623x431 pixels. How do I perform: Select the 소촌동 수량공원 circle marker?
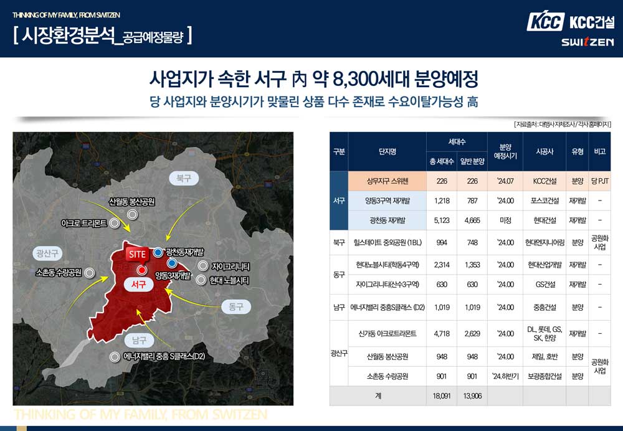[91, 272]
